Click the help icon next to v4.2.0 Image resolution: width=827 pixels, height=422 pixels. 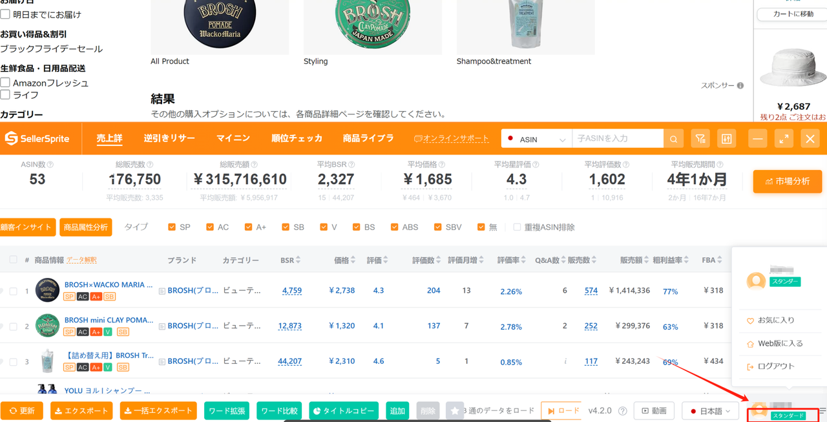click(623, 411)
